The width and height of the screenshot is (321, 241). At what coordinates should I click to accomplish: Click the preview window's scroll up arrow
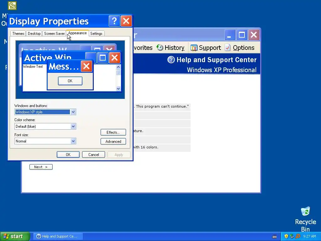(118, 67)
